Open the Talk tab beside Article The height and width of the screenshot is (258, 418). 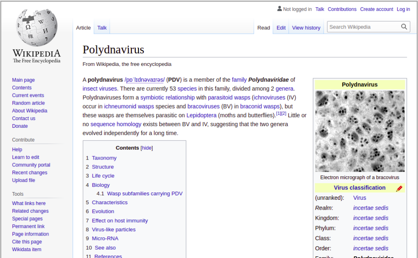coord(102,28)
